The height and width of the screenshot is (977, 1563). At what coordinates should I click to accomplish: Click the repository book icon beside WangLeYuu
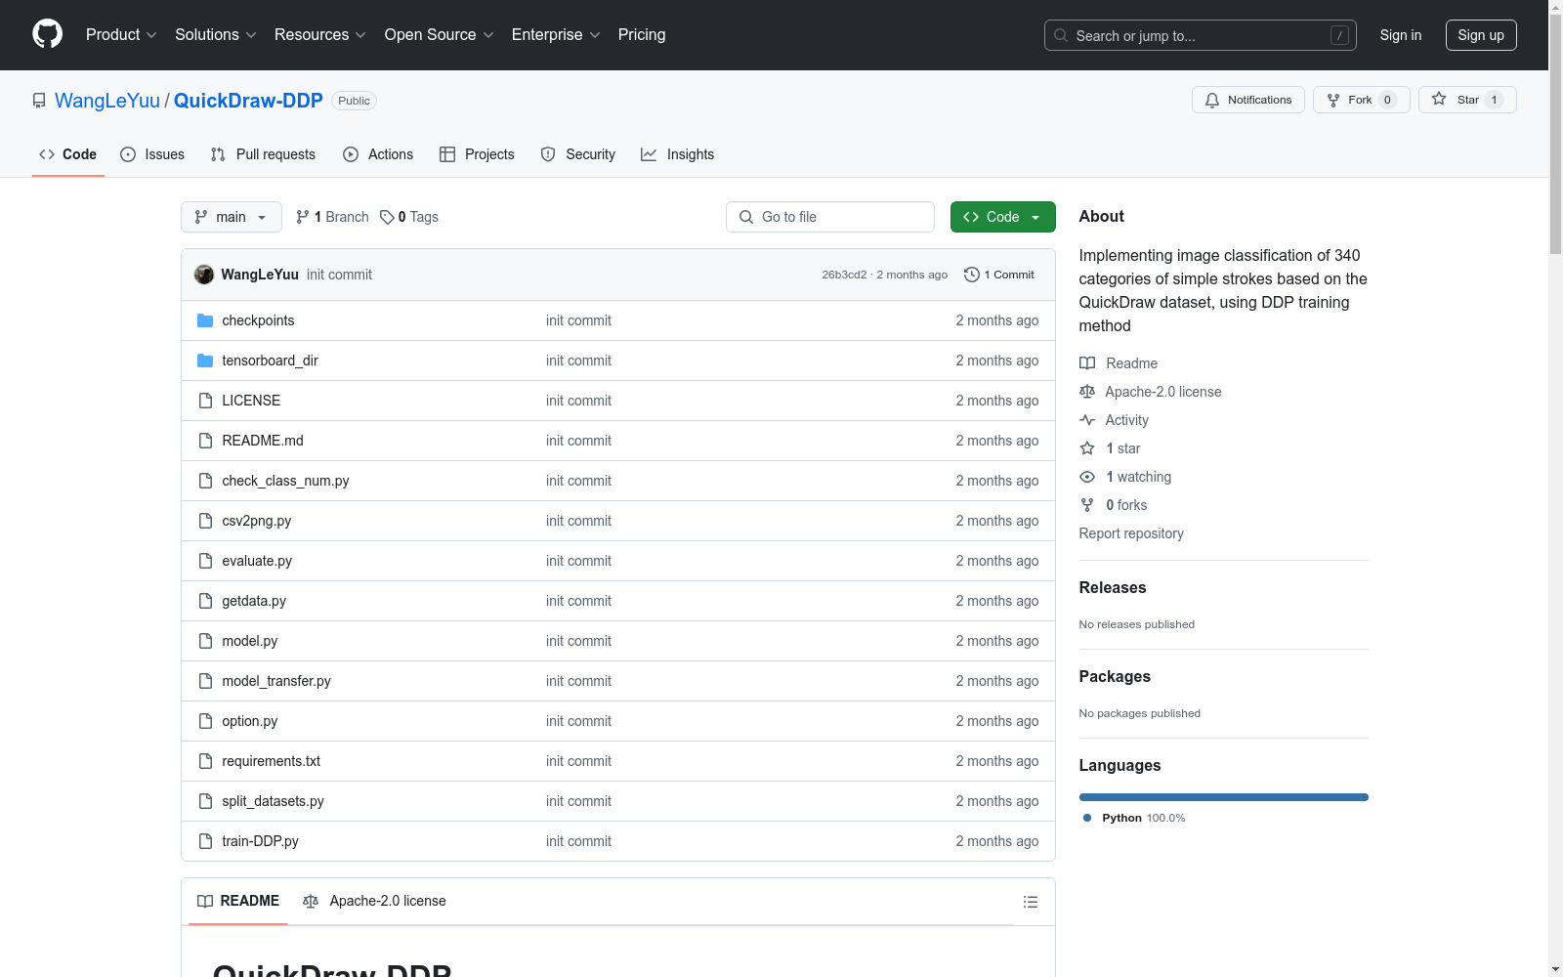coord(39,101)
